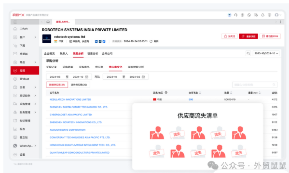The image size is (289, 173).
Task: Select the new suppliers (31) toggle
Action: click(57, 85)
